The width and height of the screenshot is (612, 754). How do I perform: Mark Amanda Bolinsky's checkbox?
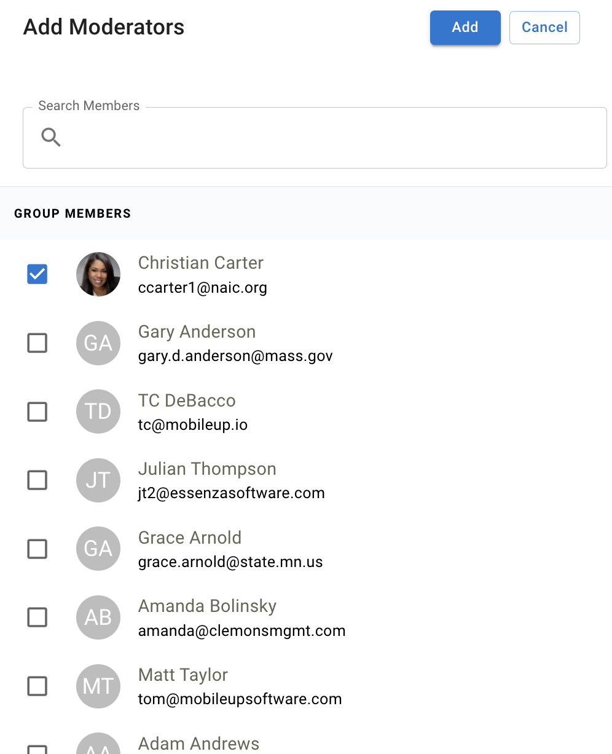click(x=37, y=617)
